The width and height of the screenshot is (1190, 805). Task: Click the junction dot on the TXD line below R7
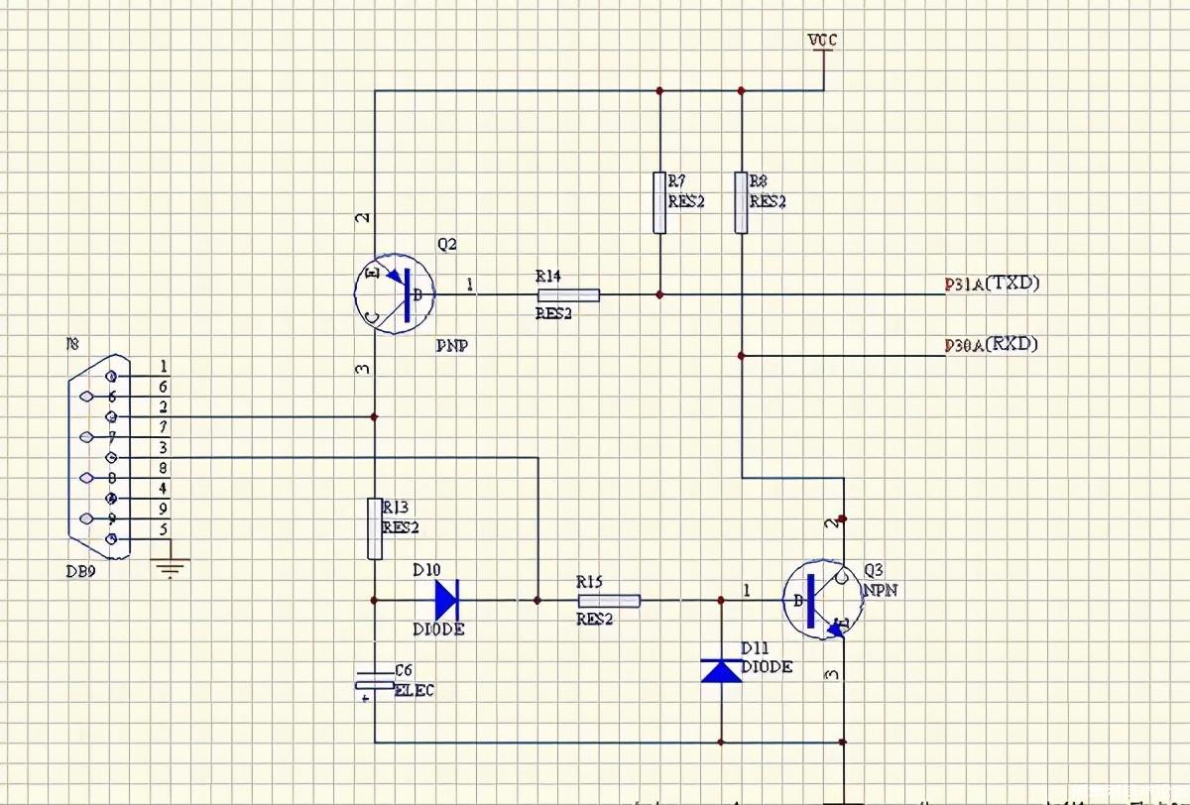[659, 294]
